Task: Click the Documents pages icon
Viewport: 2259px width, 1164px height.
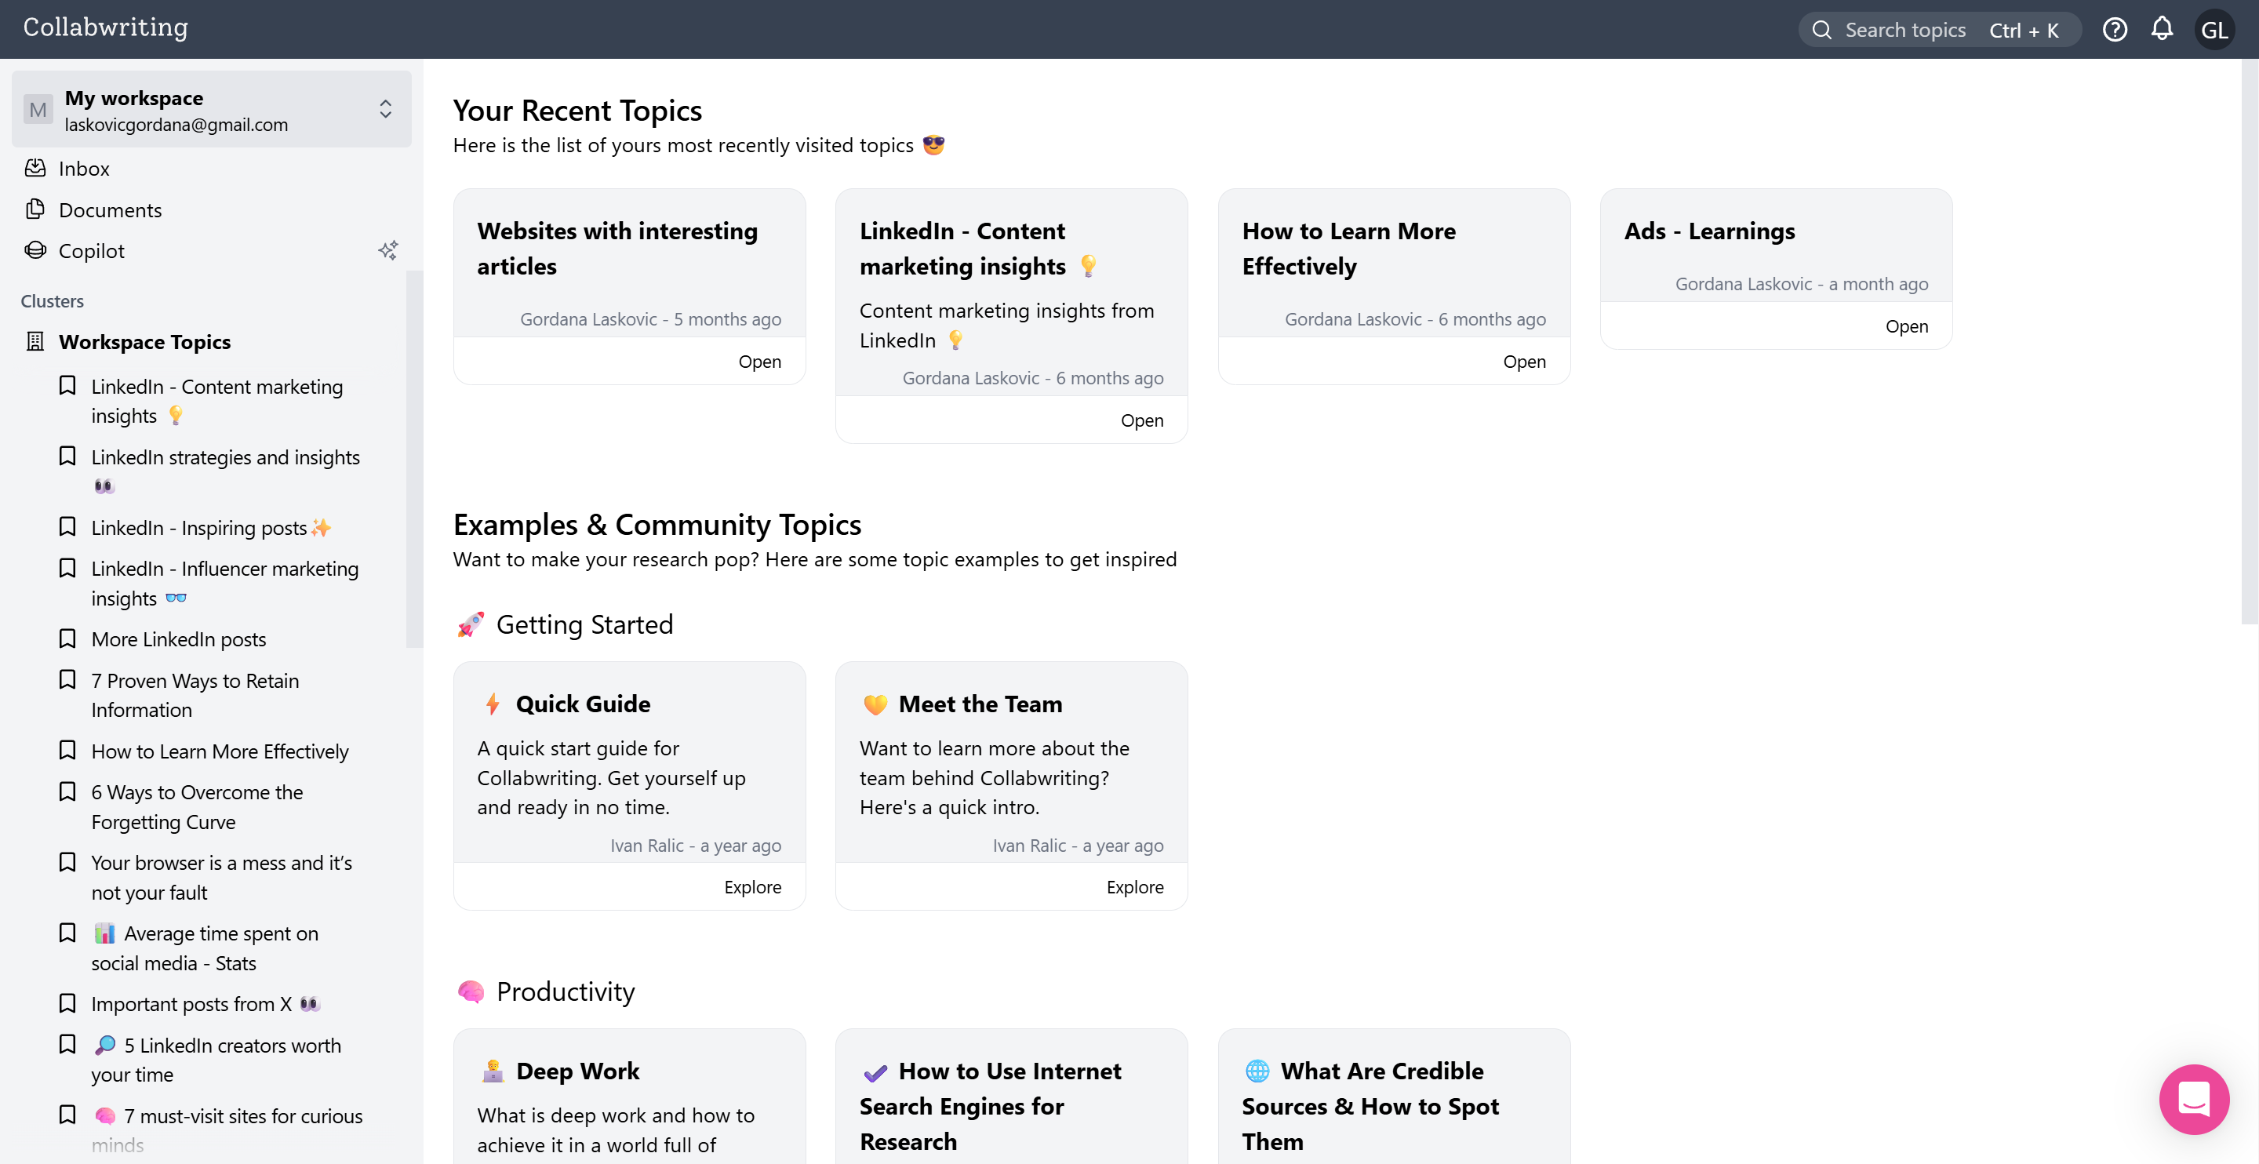Action: point(35,209)
